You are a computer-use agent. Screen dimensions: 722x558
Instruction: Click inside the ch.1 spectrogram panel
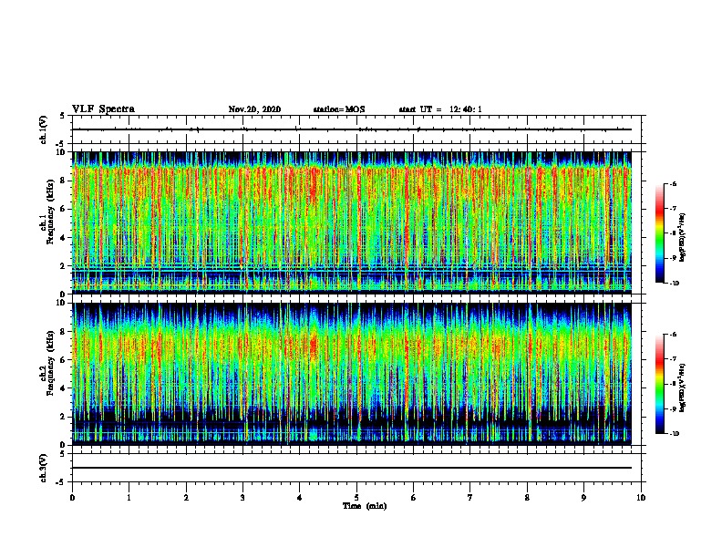click(352, 222)
